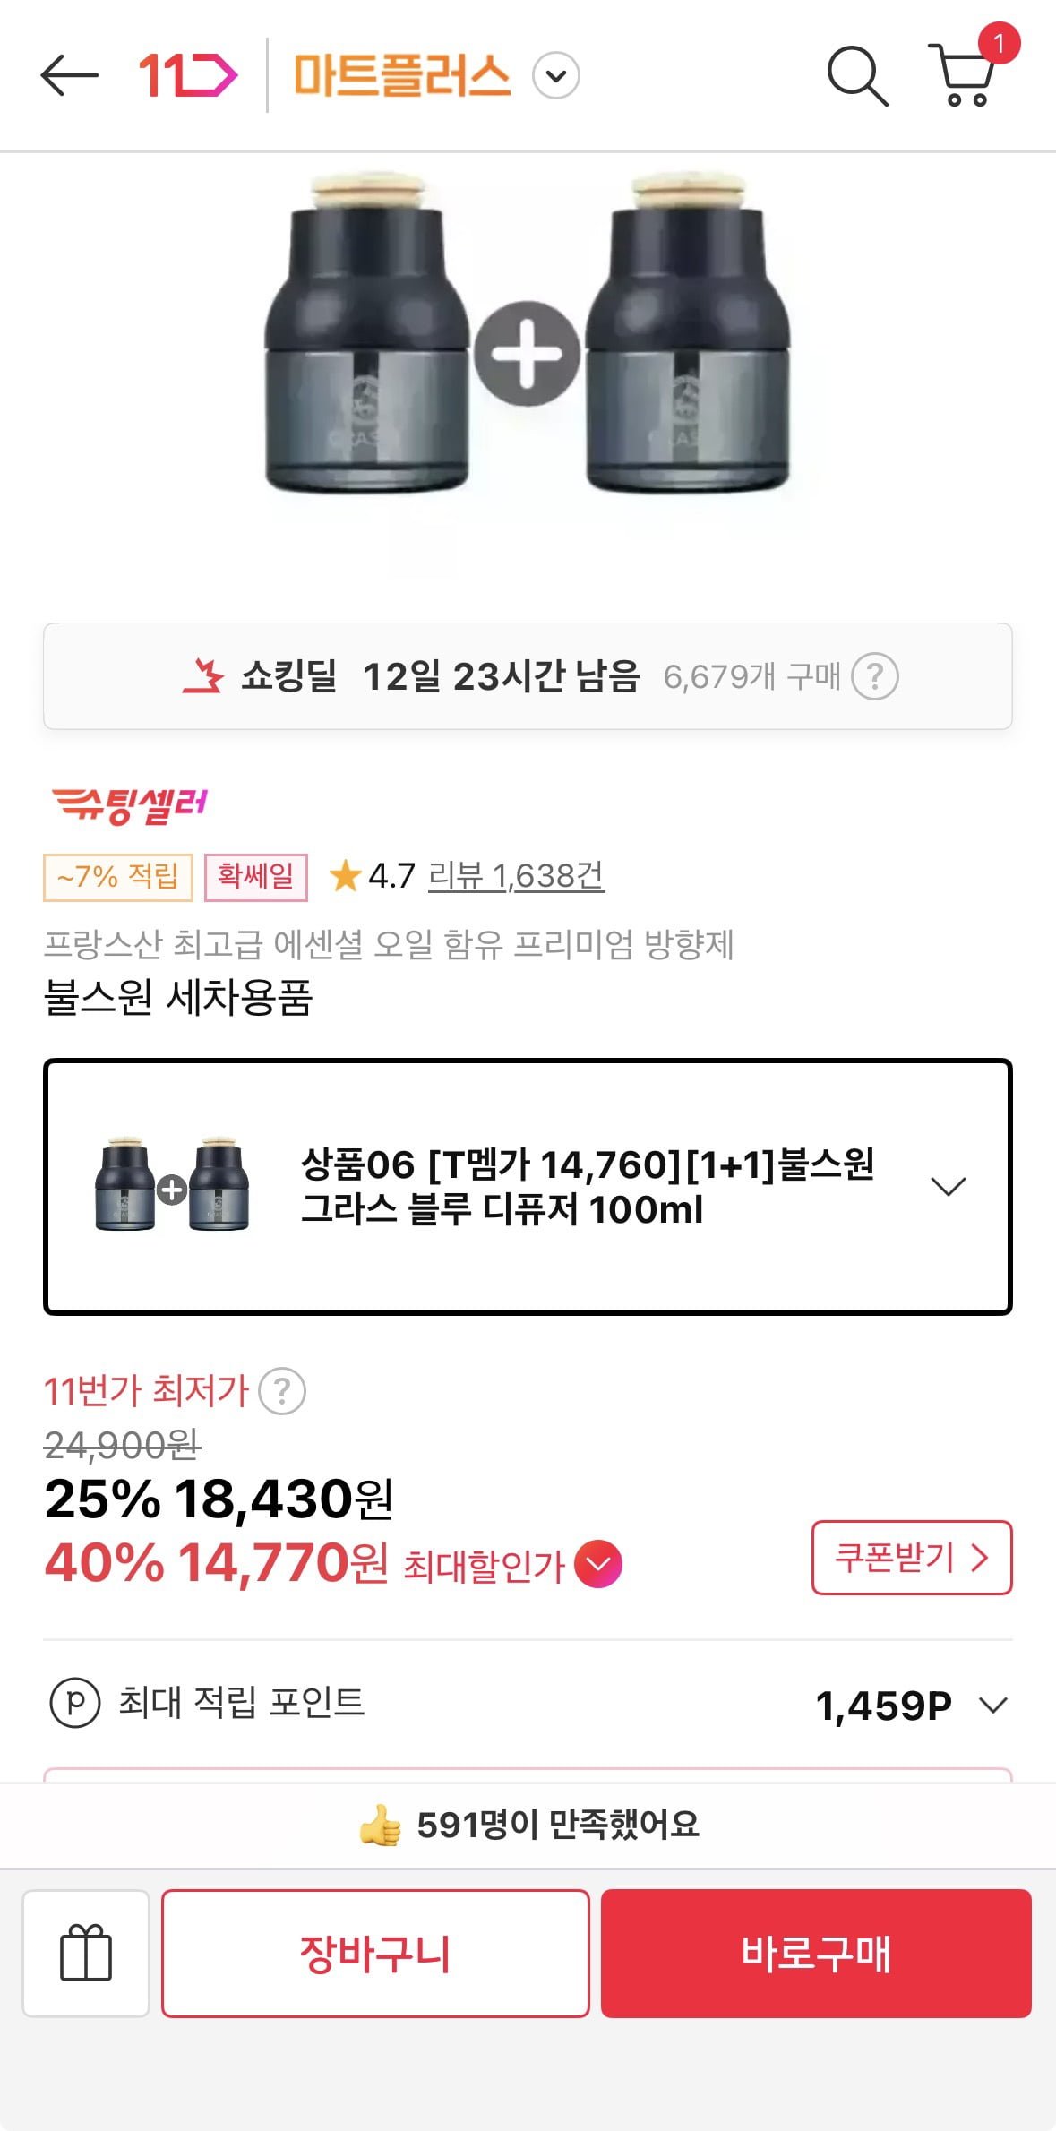
Task: Add item with 장바구니 button
Action: 375,1953
